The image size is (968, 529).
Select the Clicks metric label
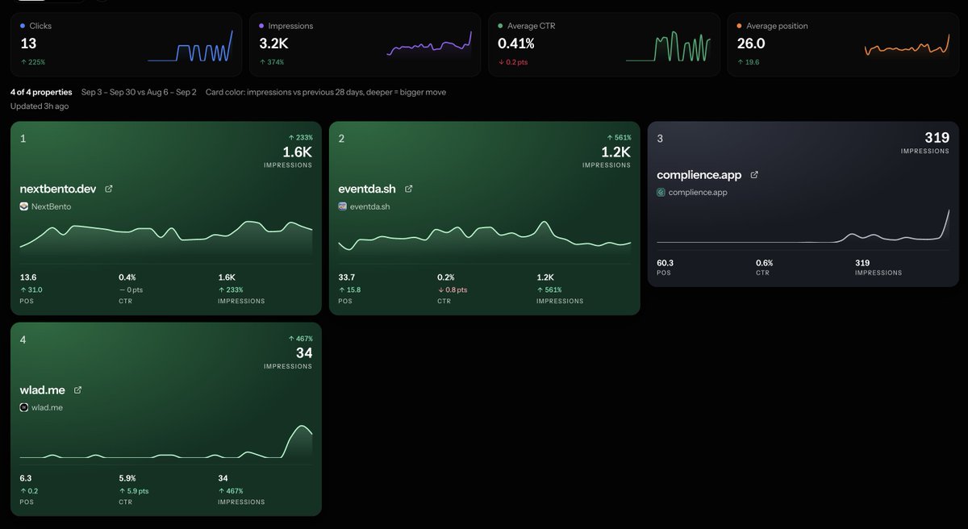(x=40, y=26)
